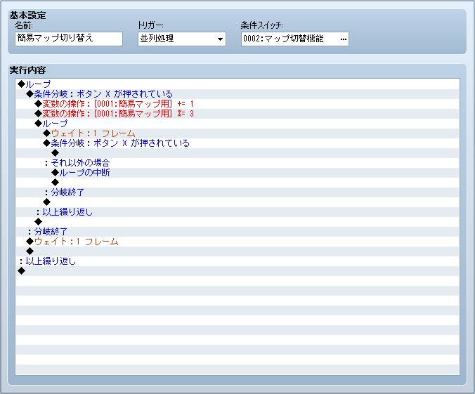Select the 変数の操作 %= 3 line

237,114
